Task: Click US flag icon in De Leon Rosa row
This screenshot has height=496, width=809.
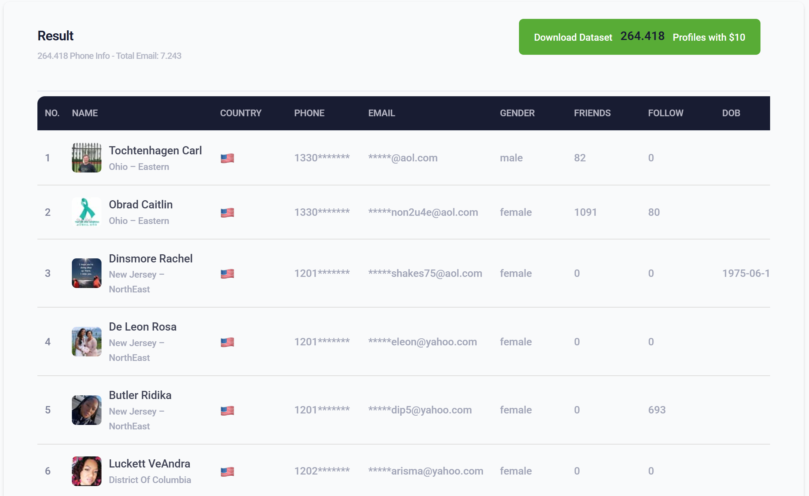Action: (227, 342)
